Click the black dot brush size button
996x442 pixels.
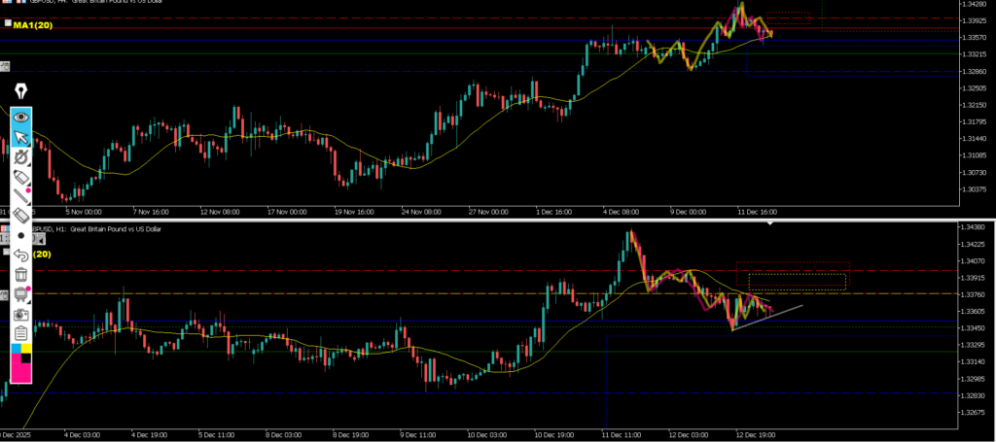(x=21, y=235)
